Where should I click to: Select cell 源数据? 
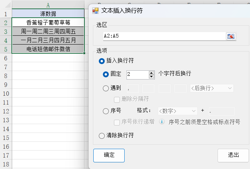pyautogui.click(x=48, y=14)
